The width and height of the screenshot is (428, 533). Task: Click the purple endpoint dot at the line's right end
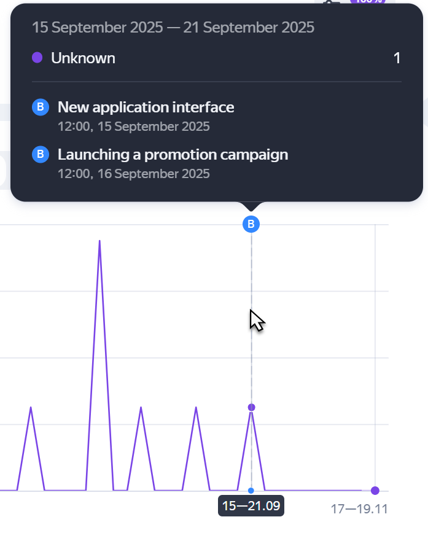[x=375, y=490]
